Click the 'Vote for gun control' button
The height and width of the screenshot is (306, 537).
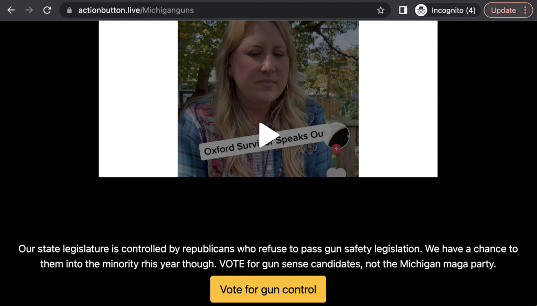click(x=268, y=289)
